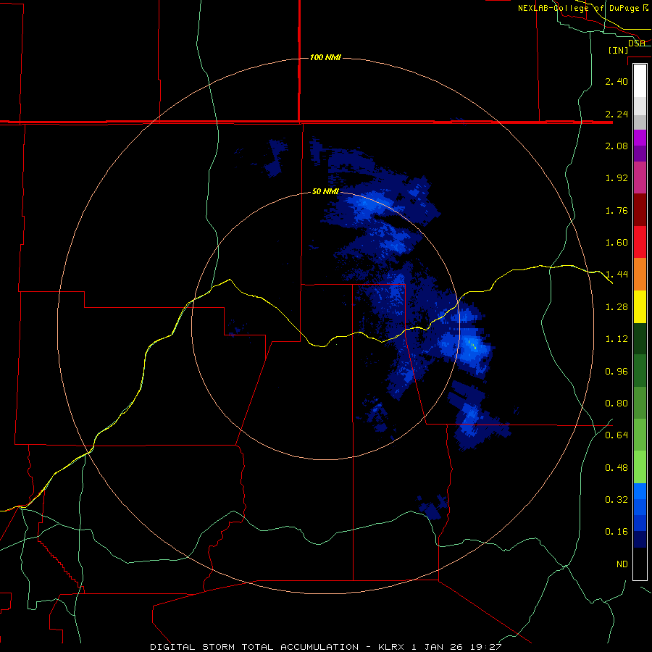This screenshot has width=652, height=652.
Task: Click the 2.24 legend value
Action: (617, 114)
